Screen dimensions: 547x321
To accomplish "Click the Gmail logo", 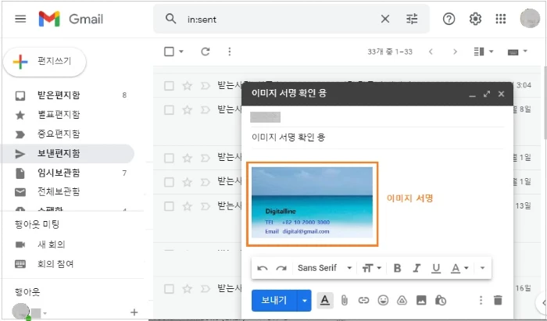I will [71, 19].
